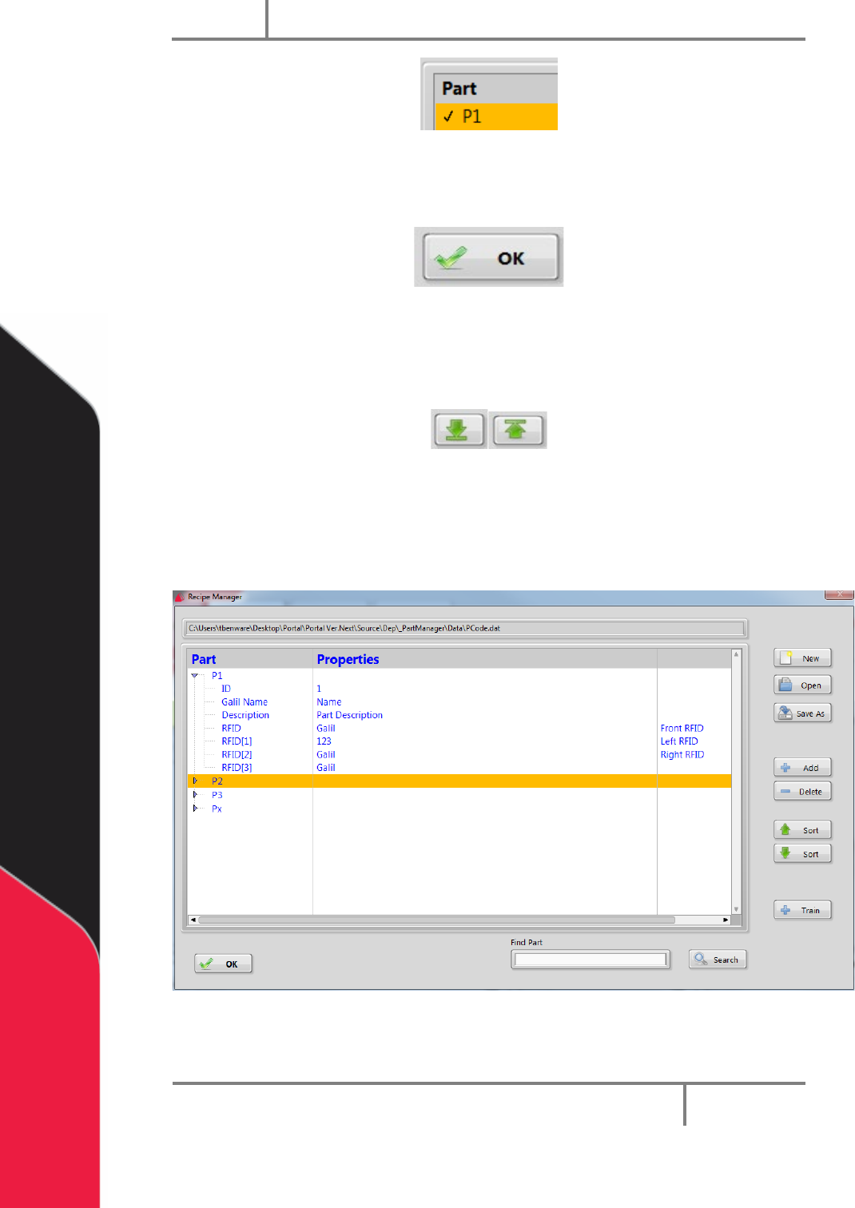Select the highlighted P2 row
855x1208 pixels.
coord(459,781)
